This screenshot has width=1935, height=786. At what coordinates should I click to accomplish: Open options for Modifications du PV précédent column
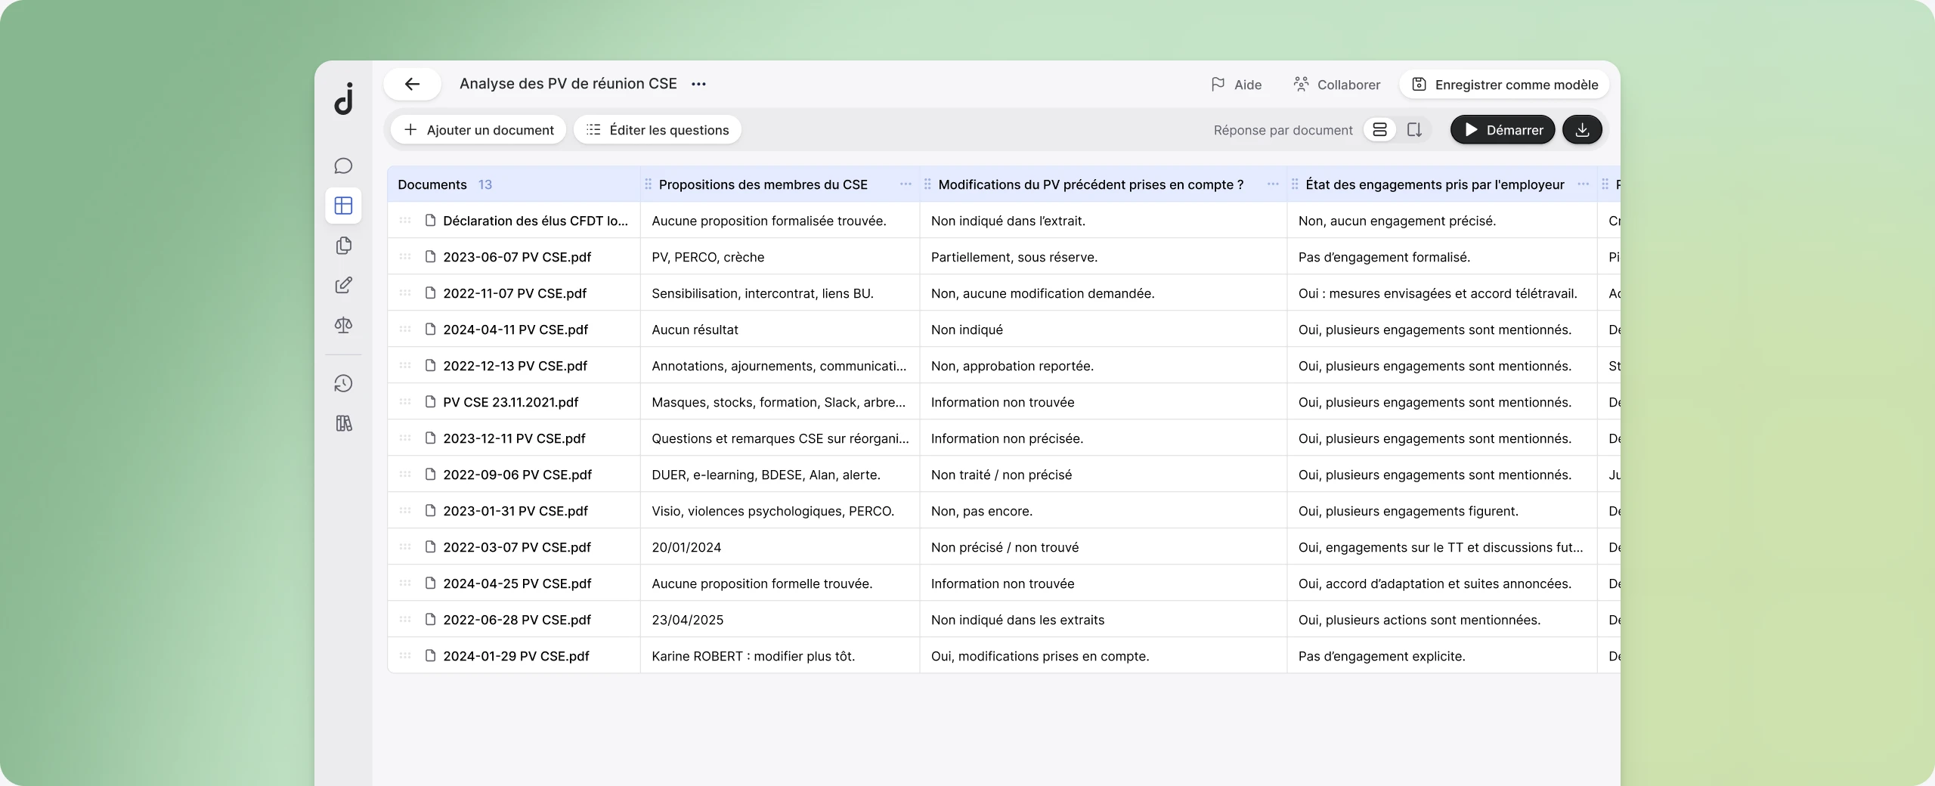click(x=1273, y=184)
